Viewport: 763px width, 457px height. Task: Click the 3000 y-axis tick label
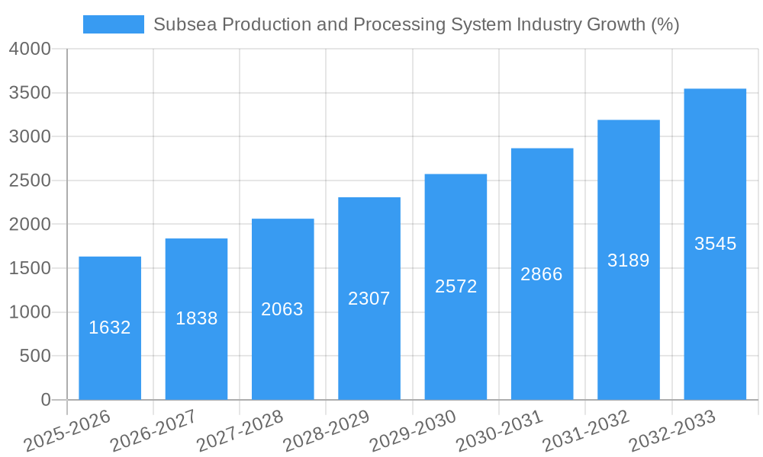pyautogui.click(x=31, y=136)
